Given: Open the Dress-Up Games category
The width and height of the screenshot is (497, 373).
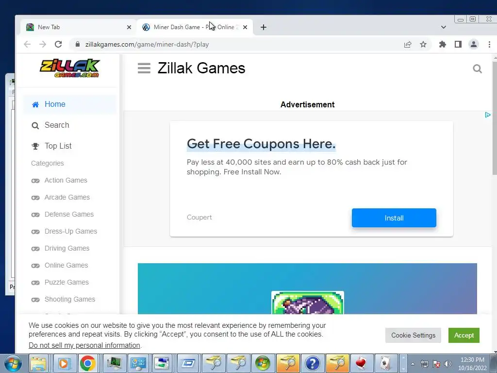Looking at the screenshot, I should click(64, 232).
